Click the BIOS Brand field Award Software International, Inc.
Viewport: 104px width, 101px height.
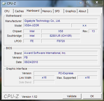(61, 53)
